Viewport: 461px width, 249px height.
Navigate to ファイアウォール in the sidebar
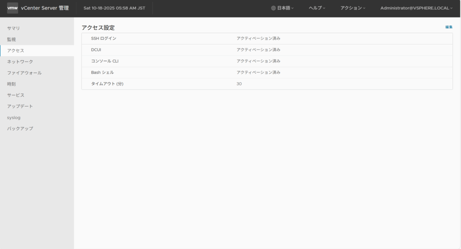[24, 73]
